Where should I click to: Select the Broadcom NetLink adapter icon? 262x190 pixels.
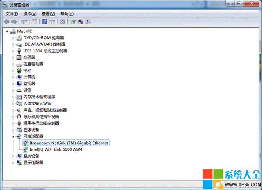click(x=25, y=143)
